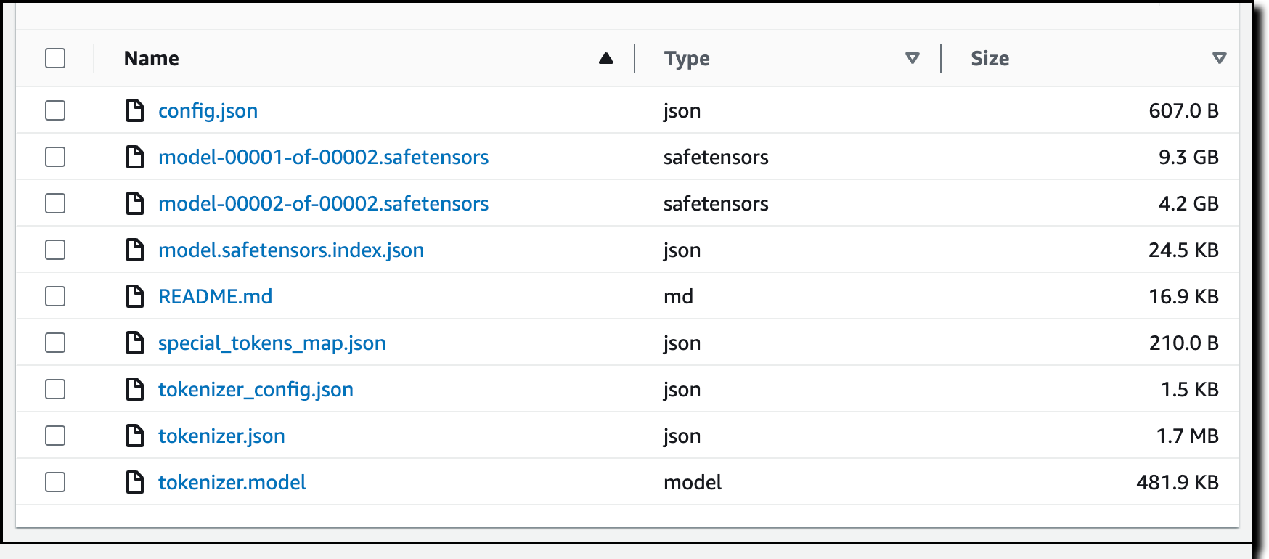Viewport: 1269px width, 559px height.
Task: Open the README.md file link
Action: (215, 296)
